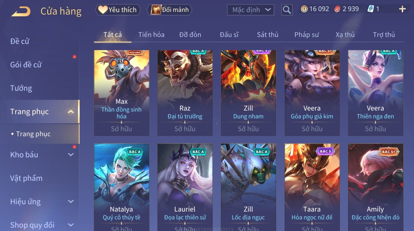Switch to the Pháp sư tab

[x=306, y=35]
